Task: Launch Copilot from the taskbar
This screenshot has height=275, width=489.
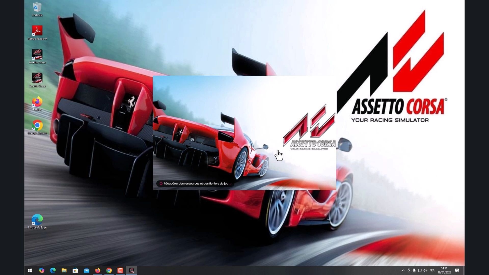Action: (42, 270)
